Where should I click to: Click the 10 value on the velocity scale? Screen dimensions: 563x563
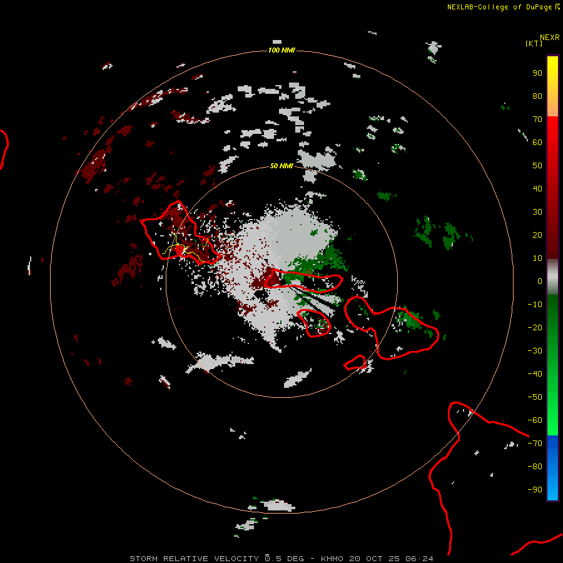coord(537,258)
